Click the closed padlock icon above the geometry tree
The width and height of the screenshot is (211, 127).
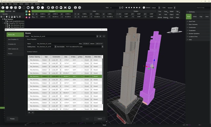pos(15,17)
